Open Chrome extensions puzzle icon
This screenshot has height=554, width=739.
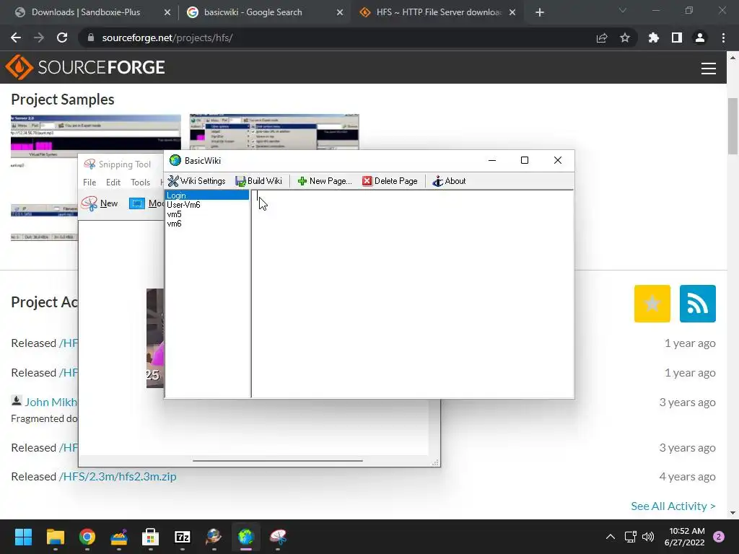coord(654,38)
